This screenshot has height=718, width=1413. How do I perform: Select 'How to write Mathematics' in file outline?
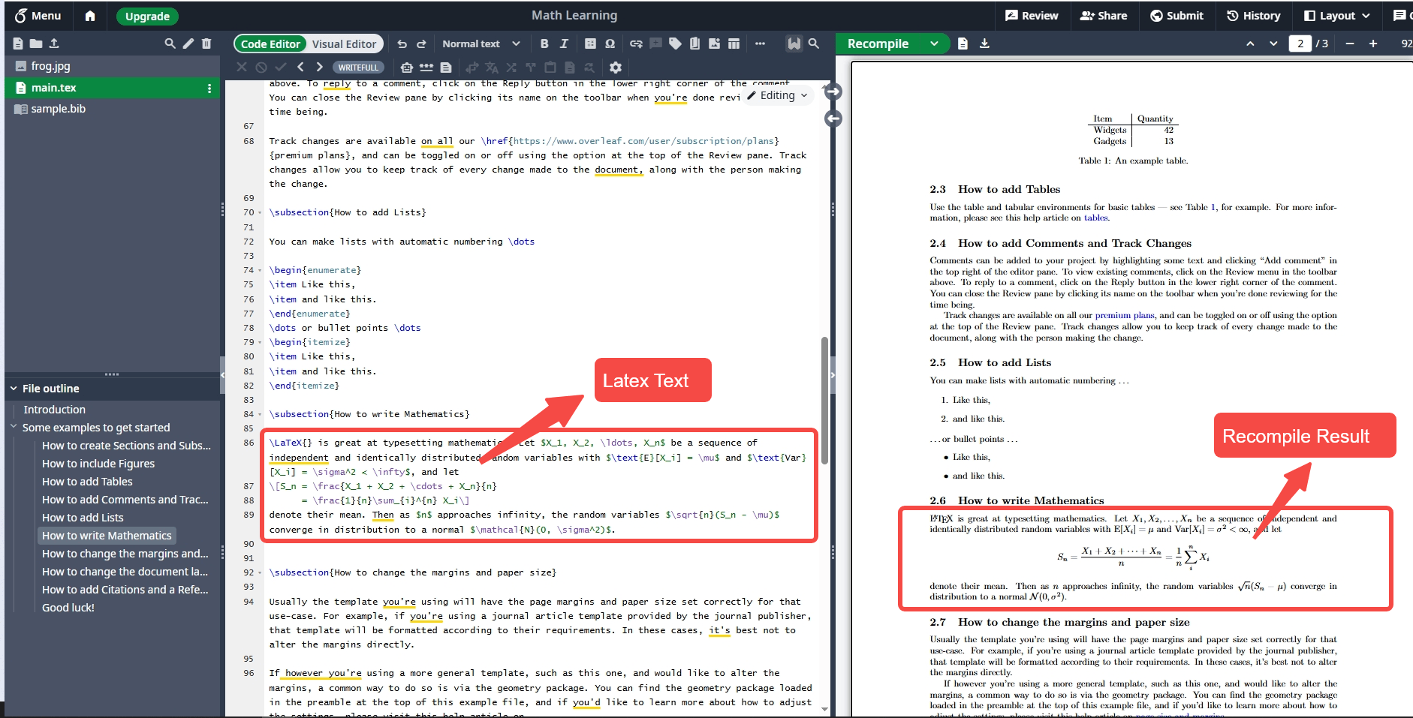pos(107,535)
